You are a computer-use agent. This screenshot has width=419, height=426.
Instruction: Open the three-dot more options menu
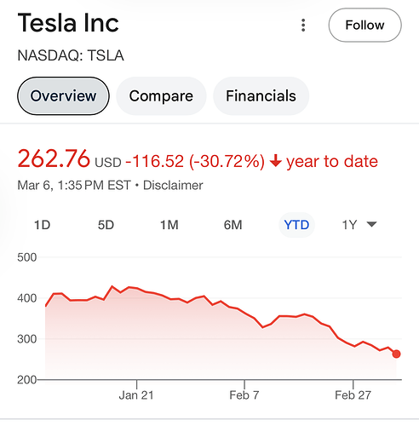tap(303, 26)
